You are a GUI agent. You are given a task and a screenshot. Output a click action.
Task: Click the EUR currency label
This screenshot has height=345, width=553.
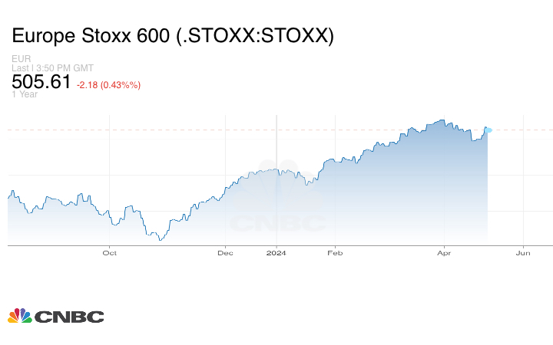pyautogui.click(x=20, y=59)
